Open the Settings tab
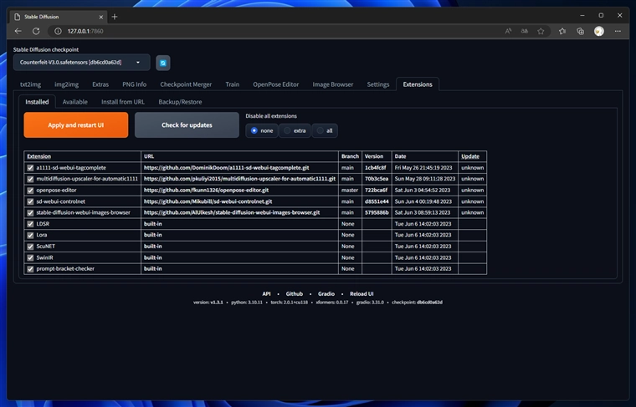The width and height of the screenshot is (636, 407). [378, 84]
